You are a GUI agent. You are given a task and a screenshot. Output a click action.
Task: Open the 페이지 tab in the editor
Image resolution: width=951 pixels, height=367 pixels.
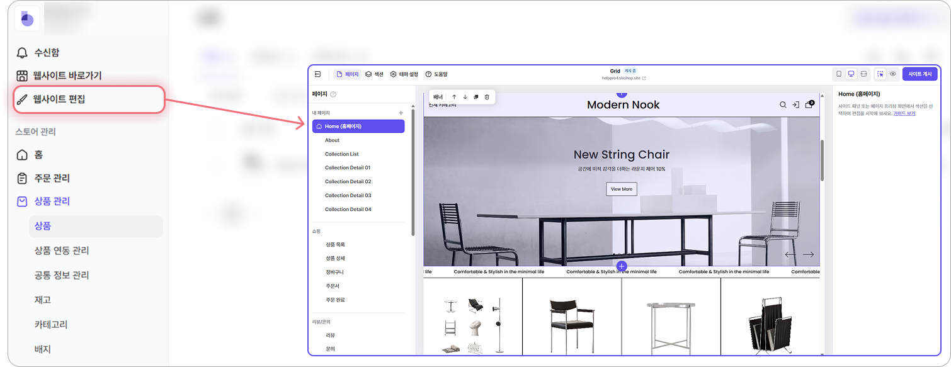[x=348, y=74]
